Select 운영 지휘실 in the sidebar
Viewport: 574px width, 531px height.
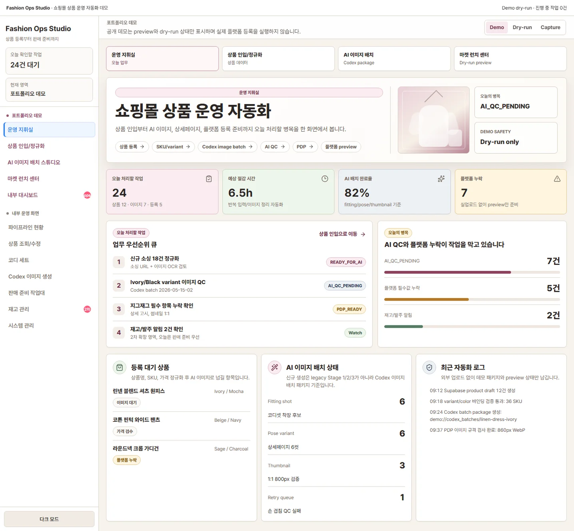pos(49,130)
